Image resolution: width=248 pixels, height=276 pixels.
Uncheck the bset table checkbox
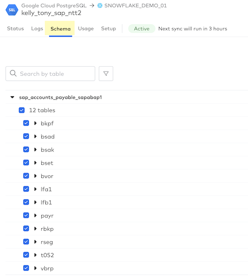pos(26,163)
